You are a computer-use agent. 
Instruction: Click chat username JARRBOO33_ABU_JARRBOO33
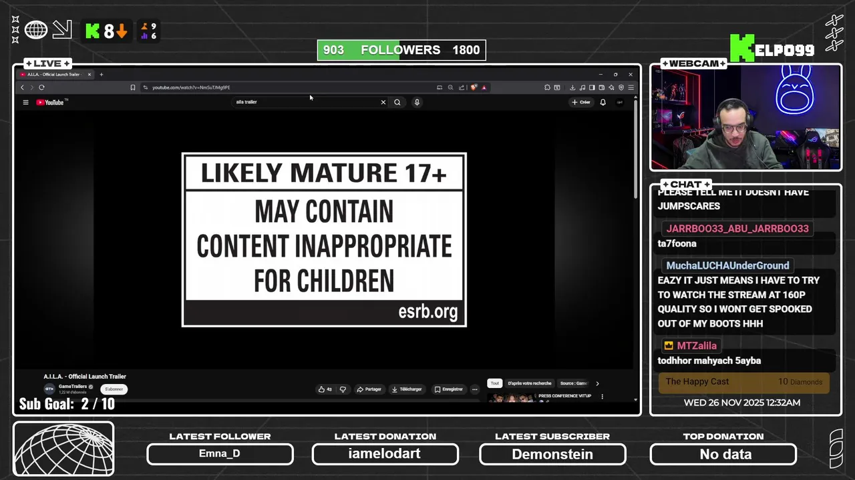pos(737,229)
